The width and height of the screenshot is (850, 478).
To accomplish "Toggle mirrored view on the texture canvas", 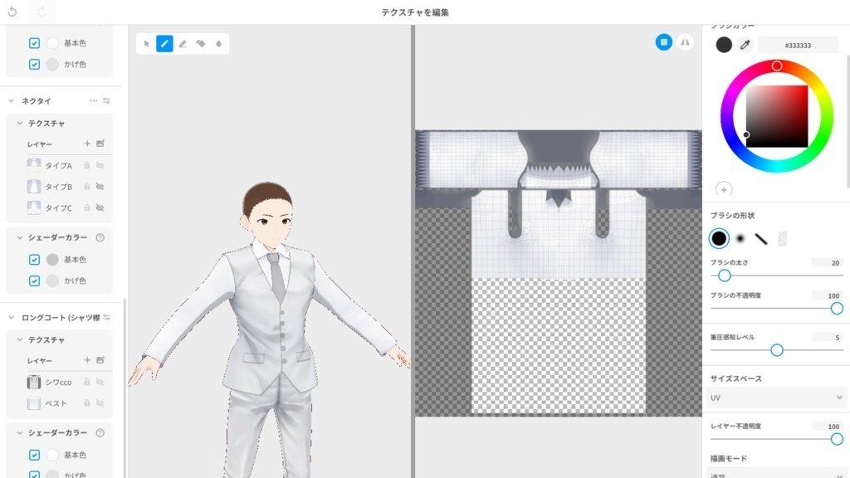I will 685,42.
